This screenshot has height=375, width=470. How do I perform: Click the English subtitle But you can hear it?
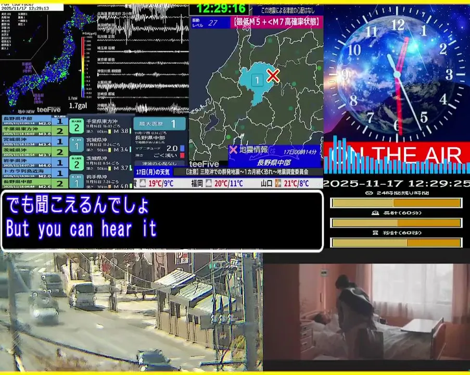[81, 228]
